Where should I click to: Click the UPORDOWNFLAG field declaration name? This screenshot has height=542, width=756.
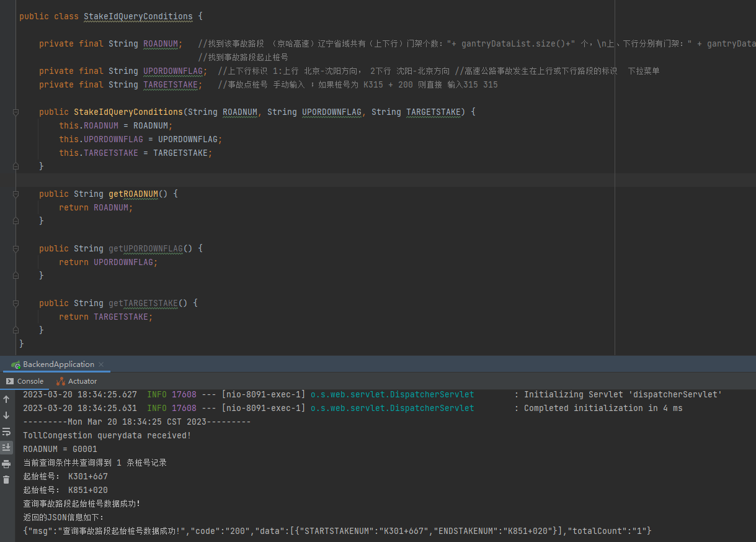173,71
